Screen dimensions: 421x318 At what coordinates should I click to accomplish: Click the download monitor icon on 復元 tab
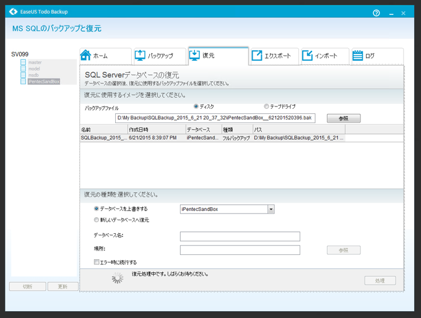click(194, 55)
